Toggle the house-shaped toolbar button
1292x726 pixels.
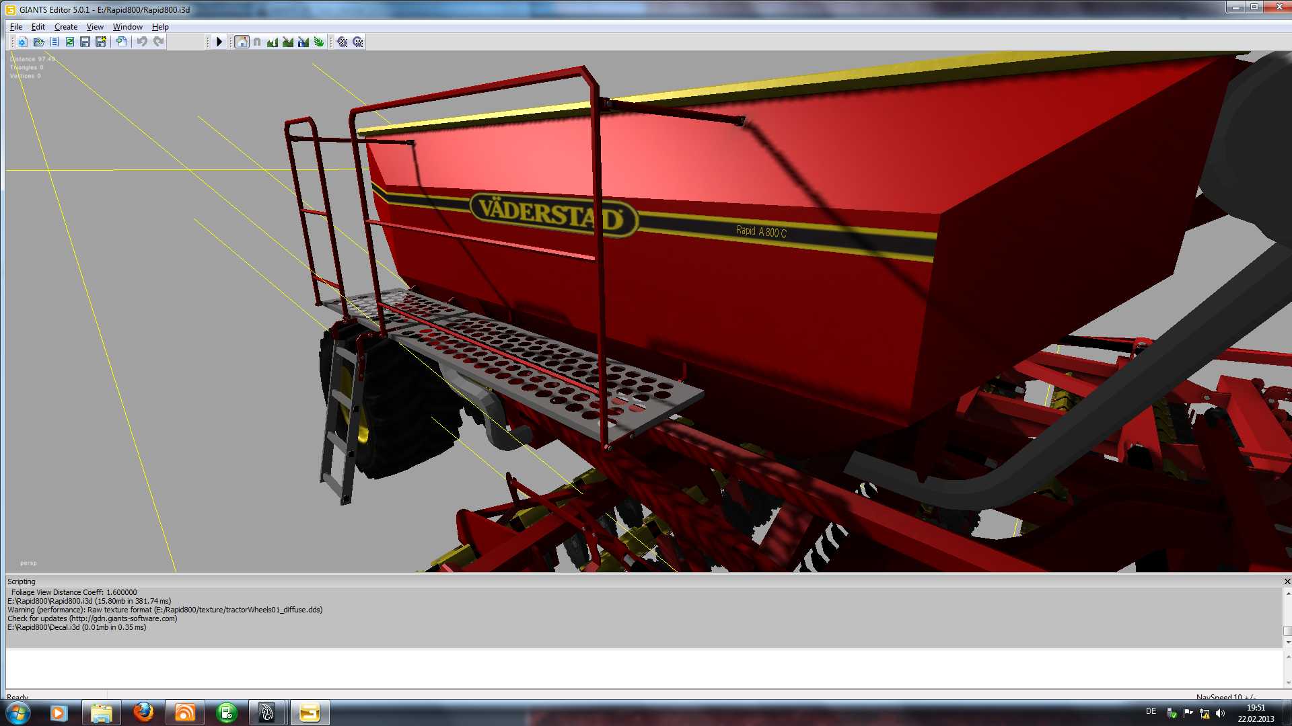click(x=242, y=42)
